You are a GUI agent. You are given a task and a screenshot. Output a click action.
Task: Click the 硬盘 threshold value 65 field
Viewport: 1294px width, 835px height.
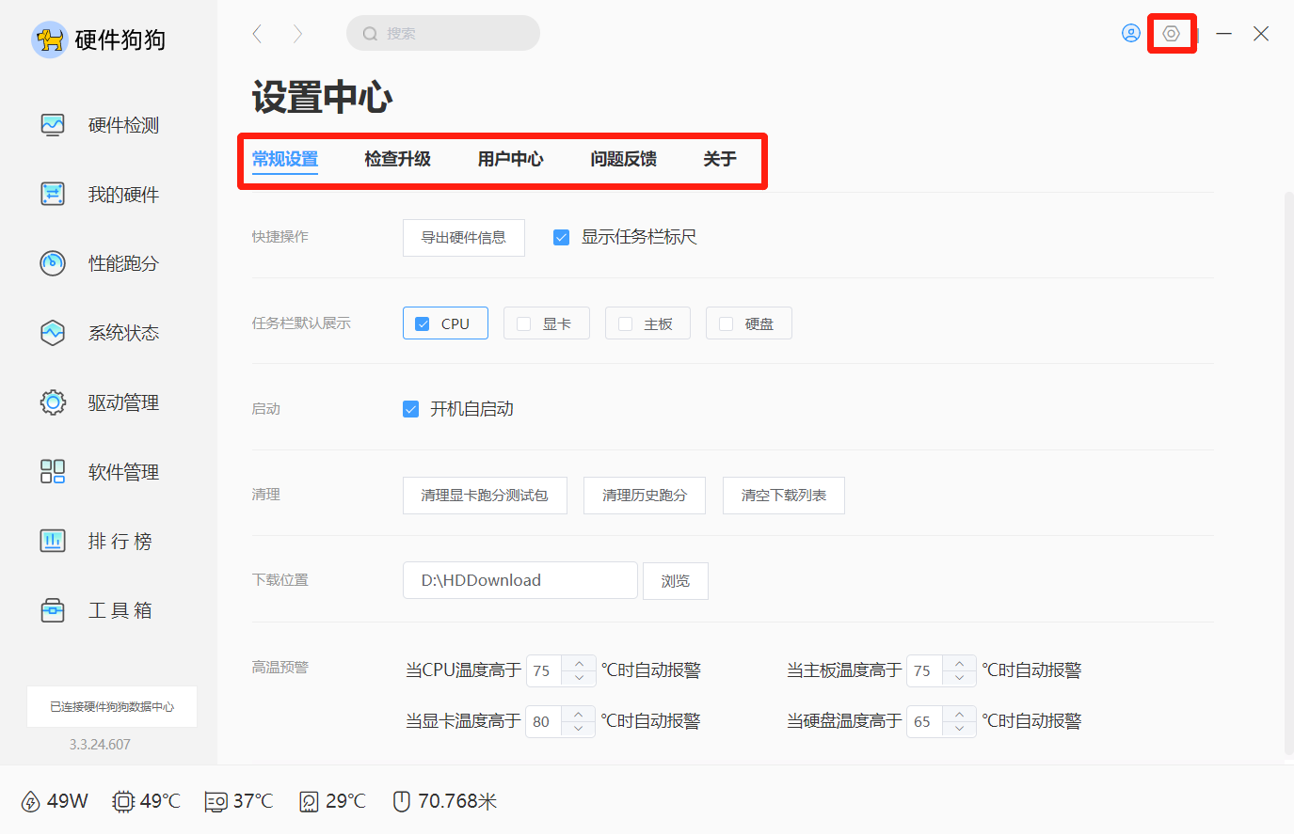[924, 721]
